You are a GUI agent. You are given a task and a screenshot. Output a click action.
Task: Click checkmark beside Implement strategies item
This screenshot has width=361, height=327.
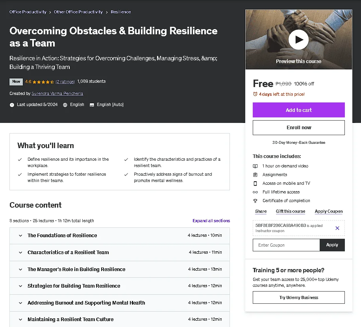pyautogui.click(x=20, y=175)
